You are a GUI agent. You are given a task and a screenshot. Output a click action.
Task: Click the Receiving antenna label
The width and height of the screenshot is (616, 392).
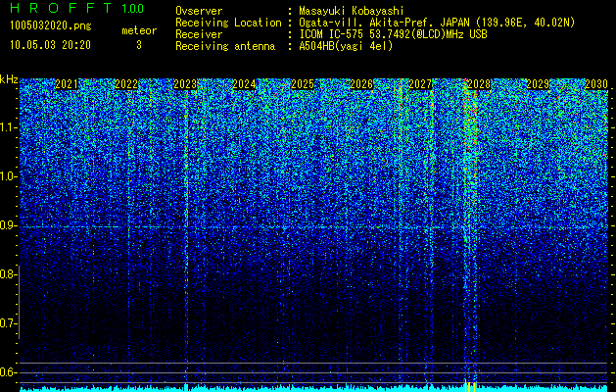225,46
